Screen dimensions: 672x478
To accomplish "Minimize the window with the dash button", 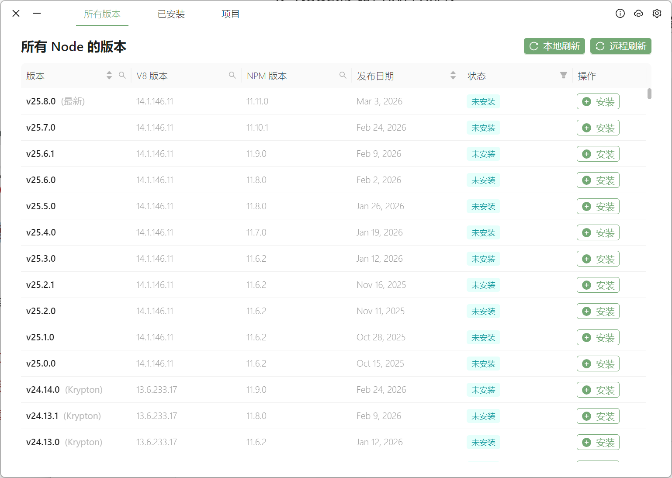I will click(x=37, y=14).
